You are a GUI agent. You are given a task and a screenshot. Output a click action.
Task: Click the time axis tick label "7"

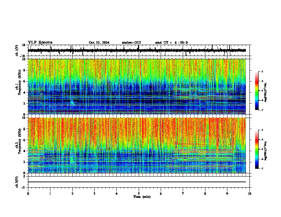pos(183,194)
